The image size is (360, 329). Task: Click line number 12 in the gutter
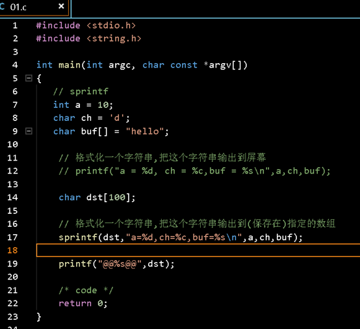tap(12, 171)
